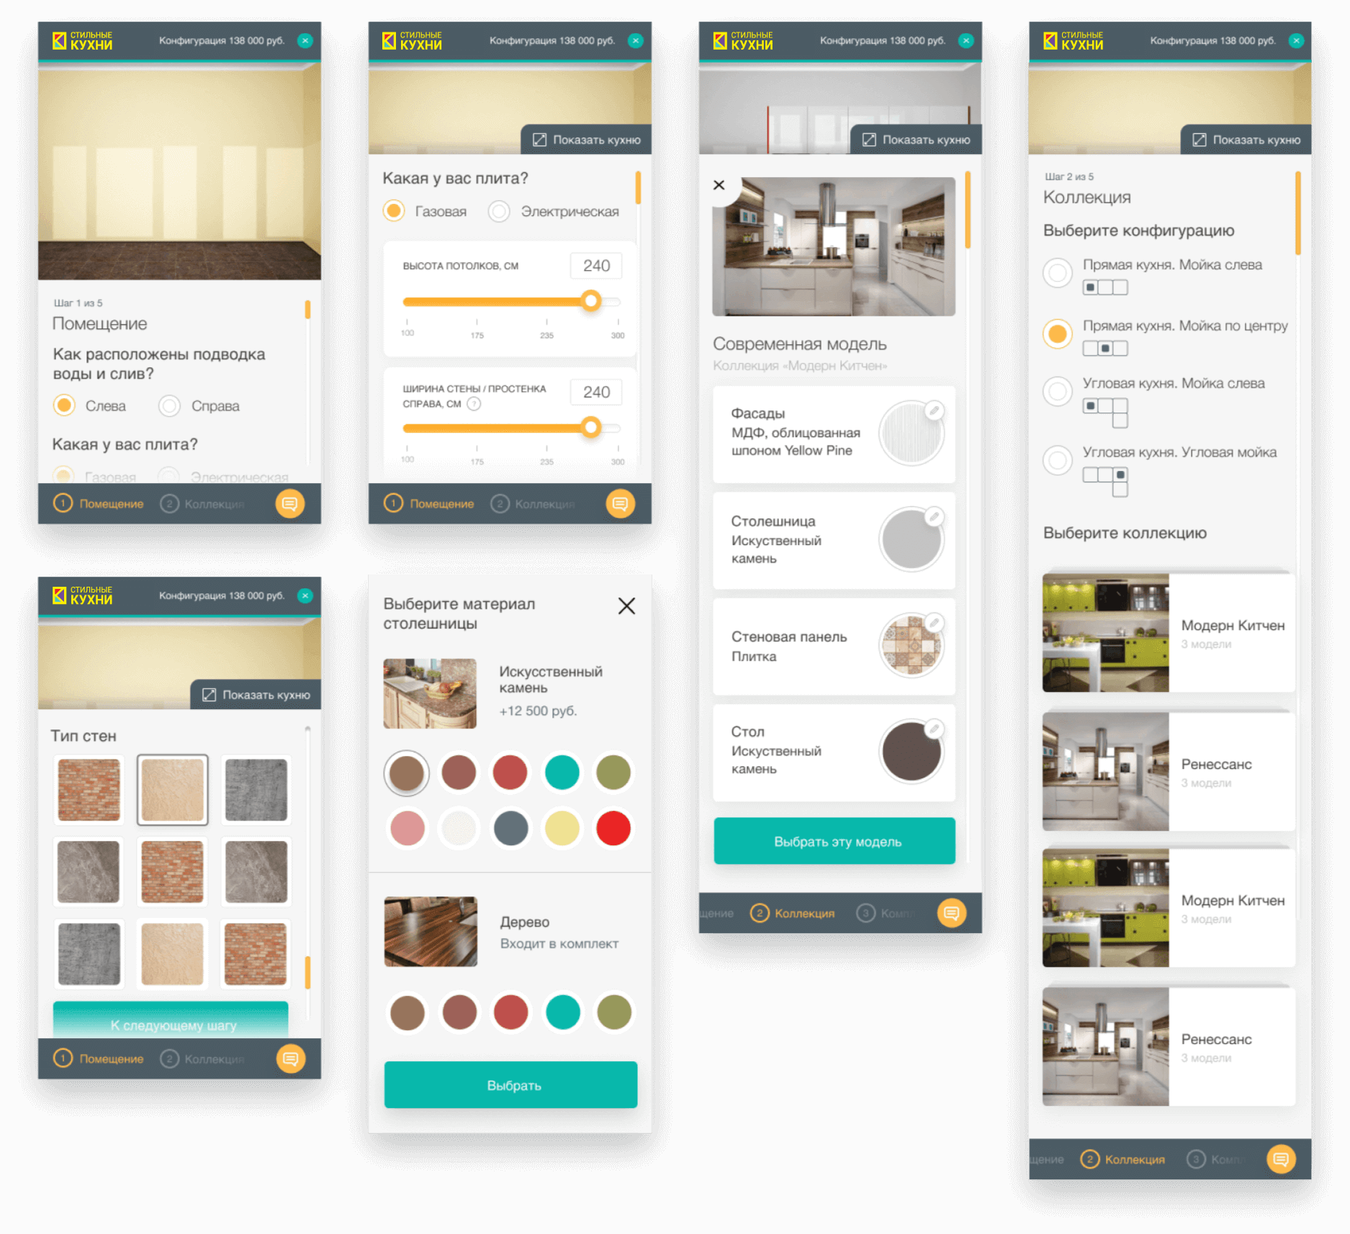Pick slate gray-blue stone swatch
The height and width of the screenshot is (1234, 1350).
[x=510, y=828]
